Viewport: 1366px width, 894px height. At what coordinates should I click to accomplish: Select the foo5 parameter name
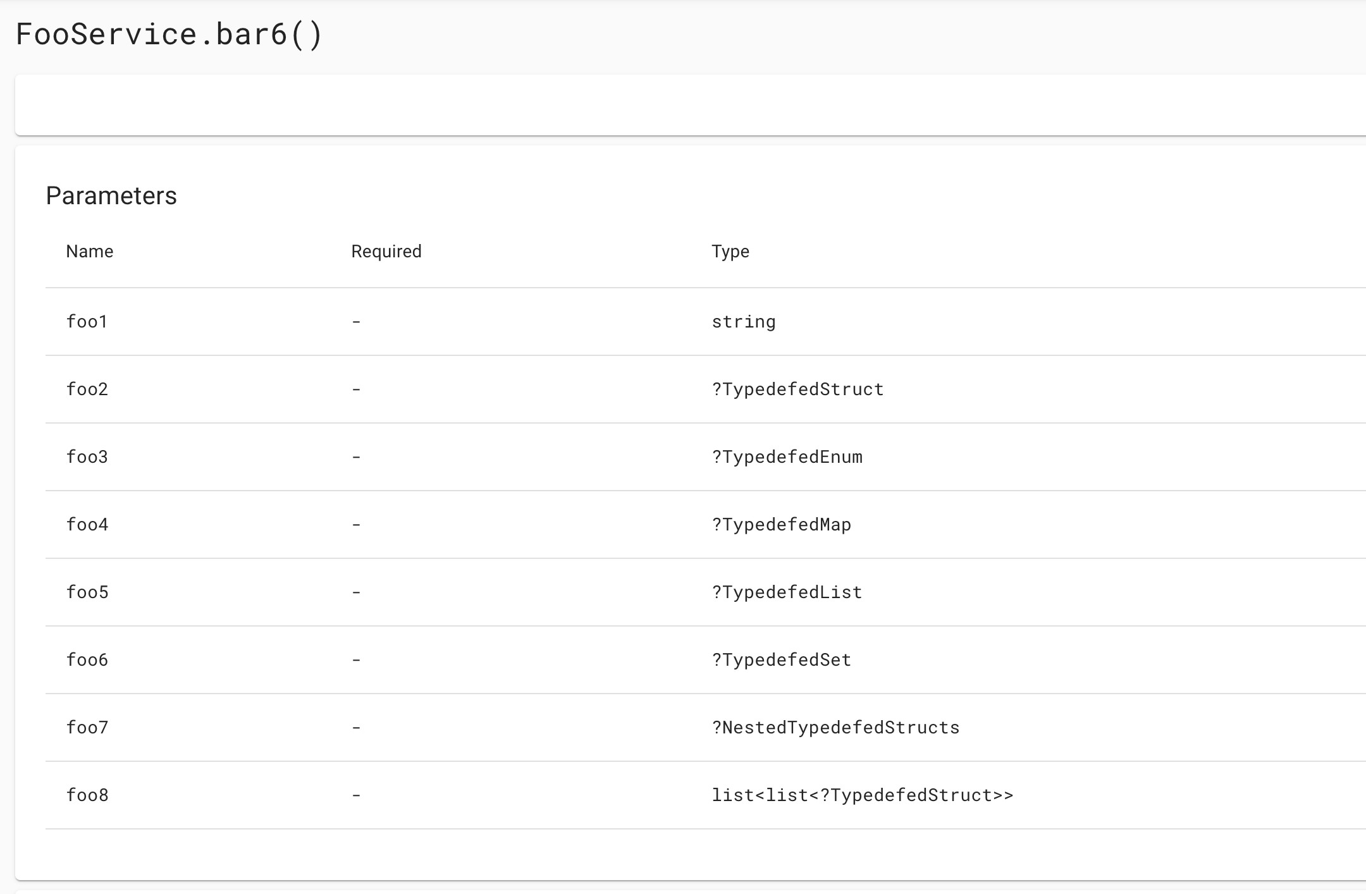click(x=87, y=592)
